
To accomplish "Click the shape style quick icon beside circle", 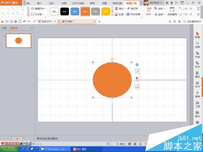I will point(137,71).
